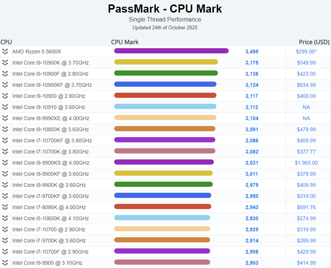The height and width of the screenshot is (268, 331).
Task: Click chevron icon beside Intel Core i9-9900KS
Action: pyautogui.click(x=5, y=163)
